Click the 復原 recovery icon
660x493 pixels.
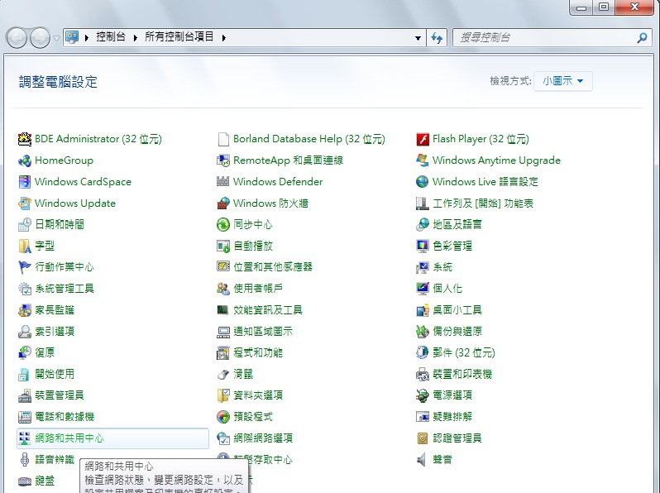coord(25,352)
